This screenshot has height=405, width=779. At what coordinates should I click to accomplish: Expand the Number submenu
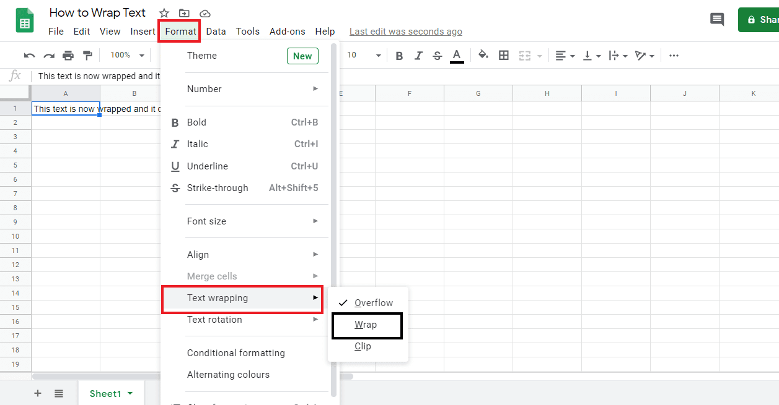click(245, 89)
